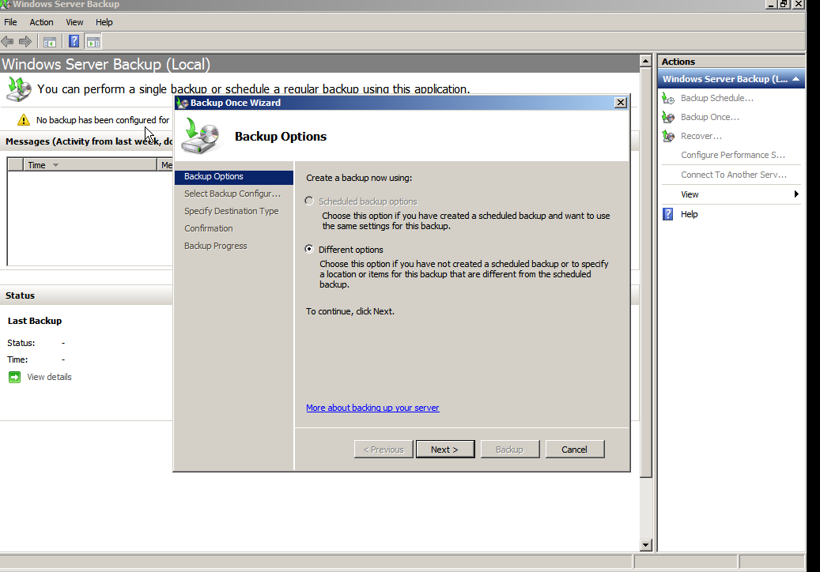Image resolution: width=820 pixels, height=572 pixels.
Task: Click Configure Performance Settings action
Action: point(733,155)
